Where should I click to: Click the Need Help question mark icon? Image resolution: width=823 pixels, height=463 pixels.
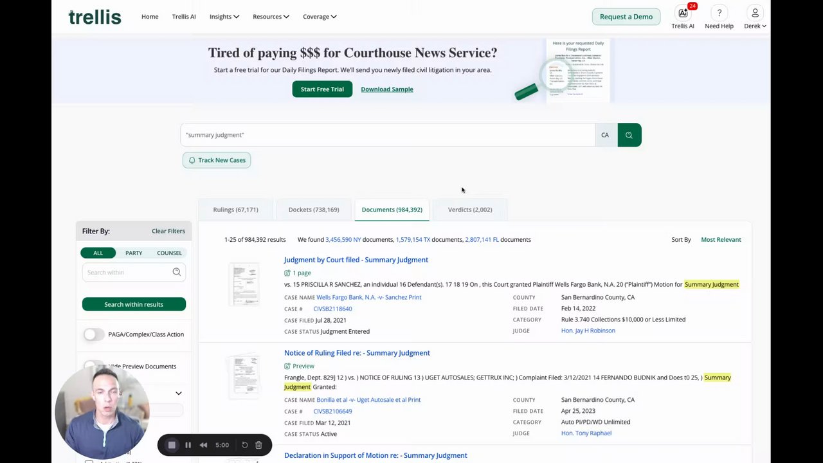tap(719, 14)
